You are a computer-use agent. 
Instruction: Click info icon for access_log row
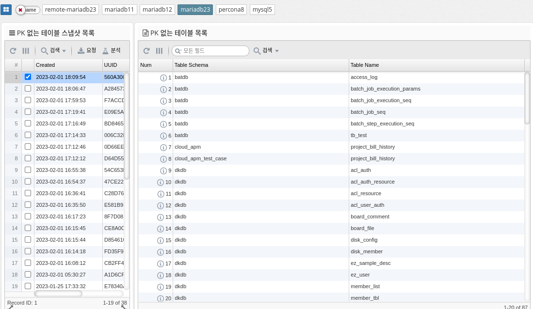click(163, 77)
